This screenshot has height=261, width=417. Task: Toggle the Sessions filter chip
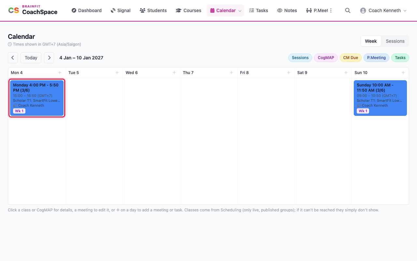click(x=300, y=58)
